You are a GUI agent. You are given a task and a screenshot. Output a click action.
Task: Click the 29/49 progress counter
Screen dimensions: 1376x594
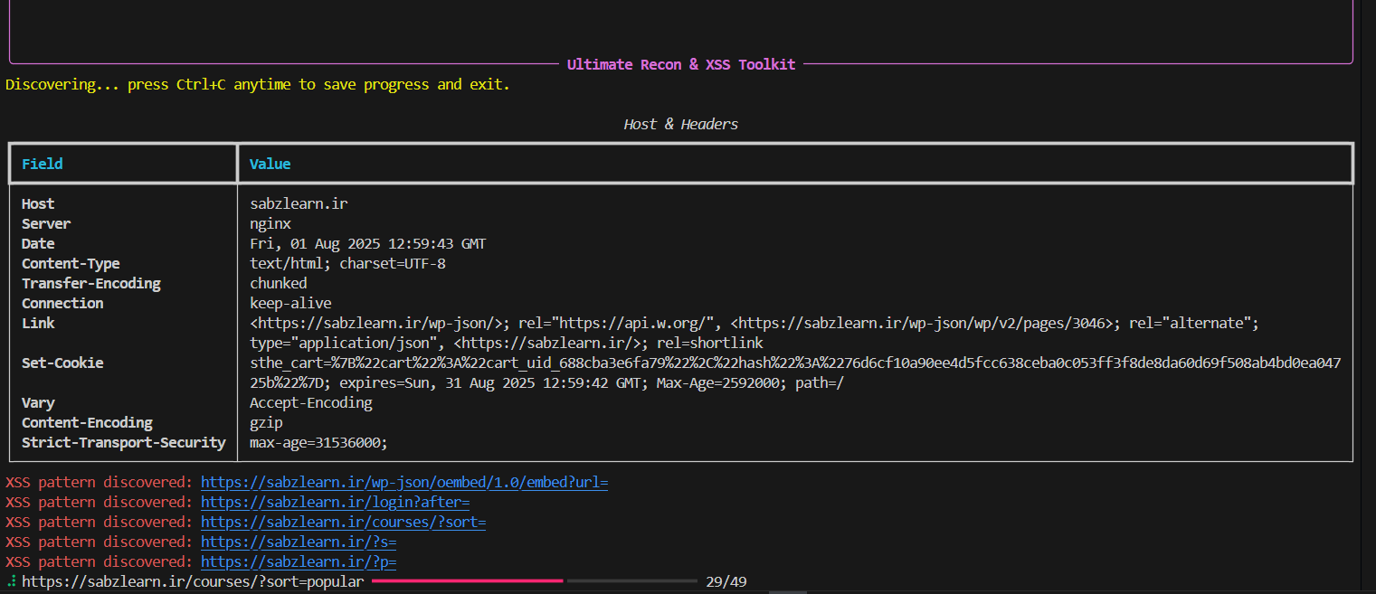pos(726,581)
